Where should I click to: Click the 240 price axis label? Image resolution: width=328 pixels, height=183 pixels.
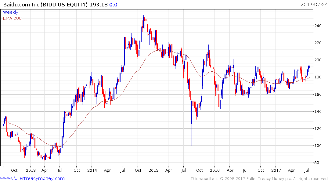pos(318,26)
